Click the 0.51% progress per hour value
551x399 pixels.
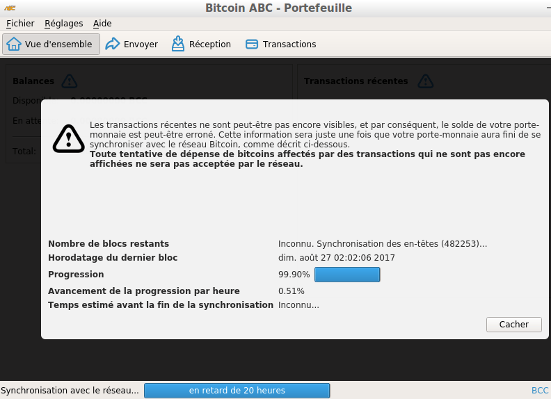pyautogui.click(x=292, y=291)
